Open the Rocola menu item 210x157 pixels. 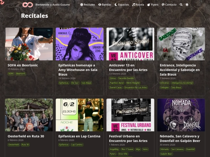click(x=138, y=5)
